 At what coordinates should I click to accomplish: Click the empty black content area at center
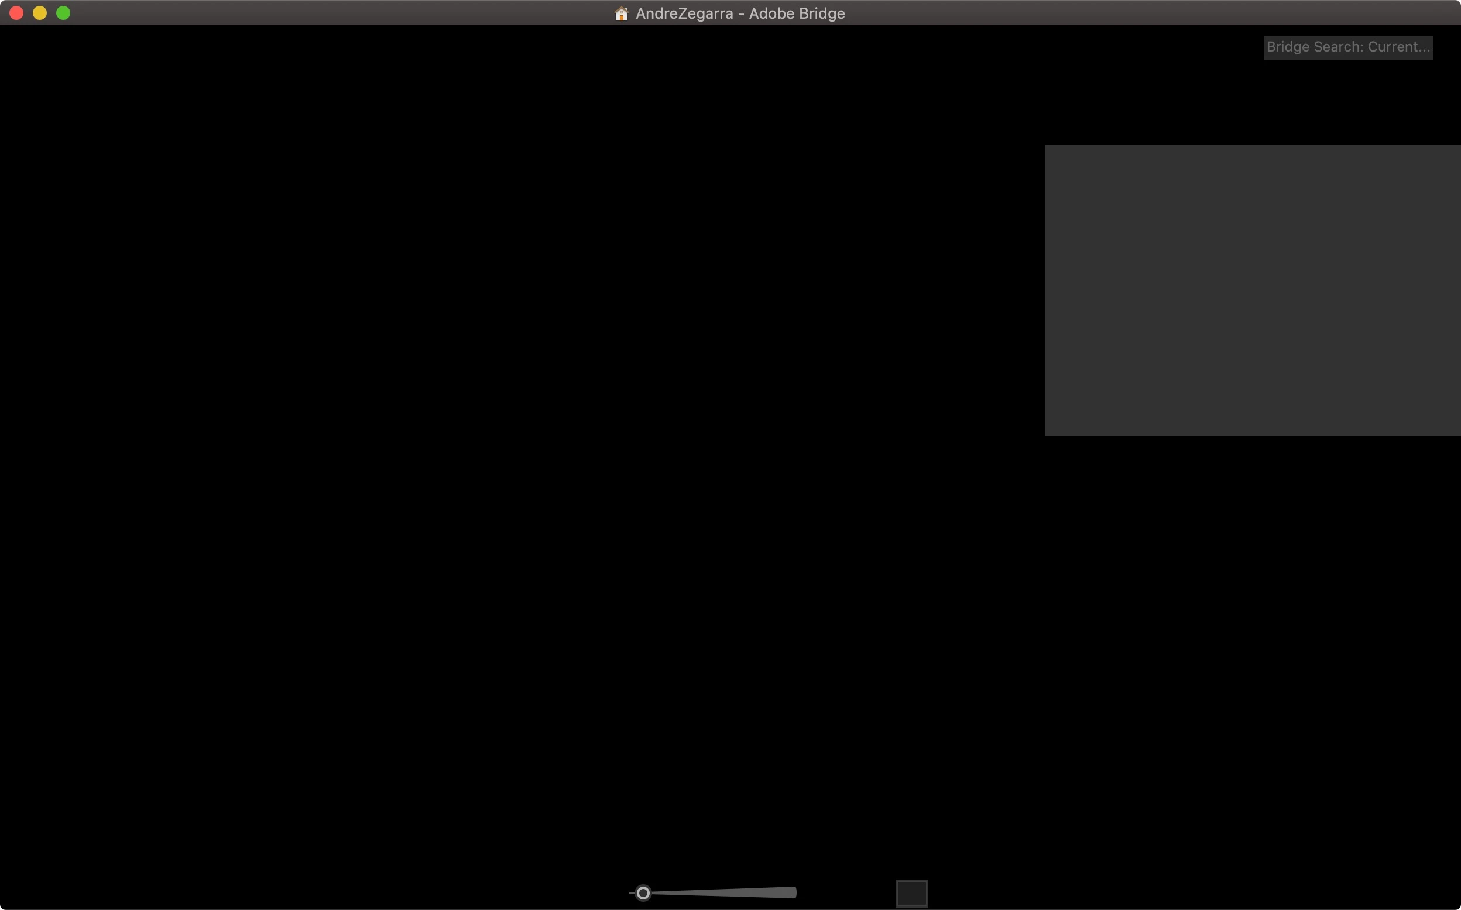[x=517, y=457]
